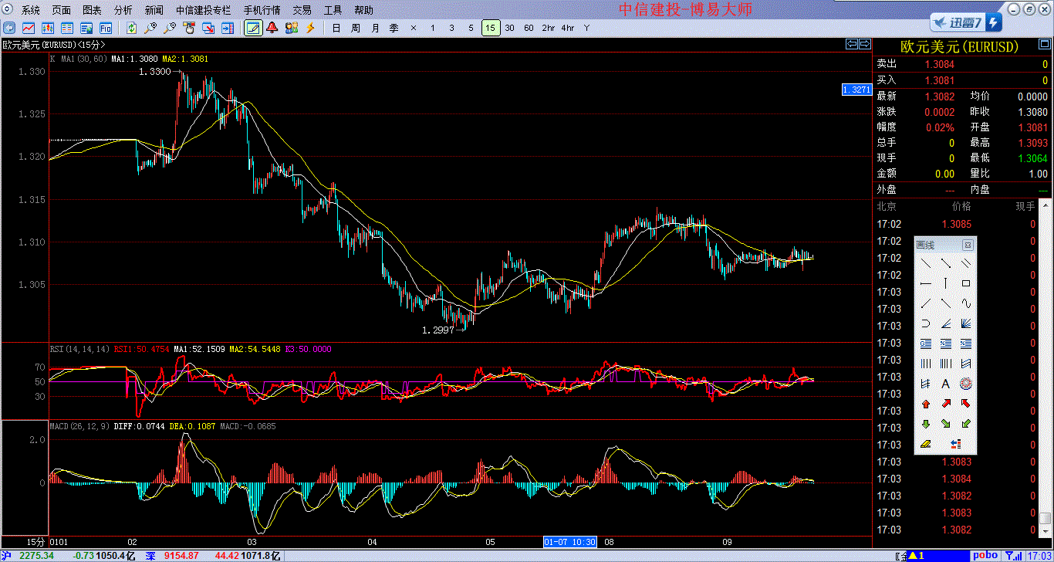The image size is (1054, 562).
Task: Click the 1.3271 price axis marker
Action: 857,90
